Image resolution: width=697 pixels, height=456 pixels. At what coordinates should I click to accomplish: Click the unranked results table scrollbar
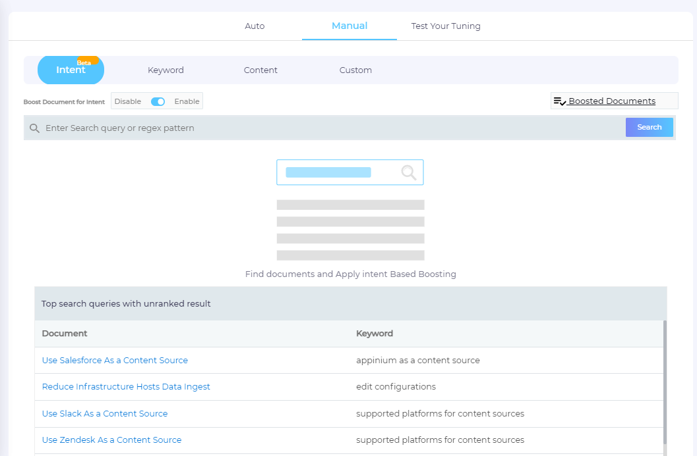pyautogui.click(x=665, y=382)
